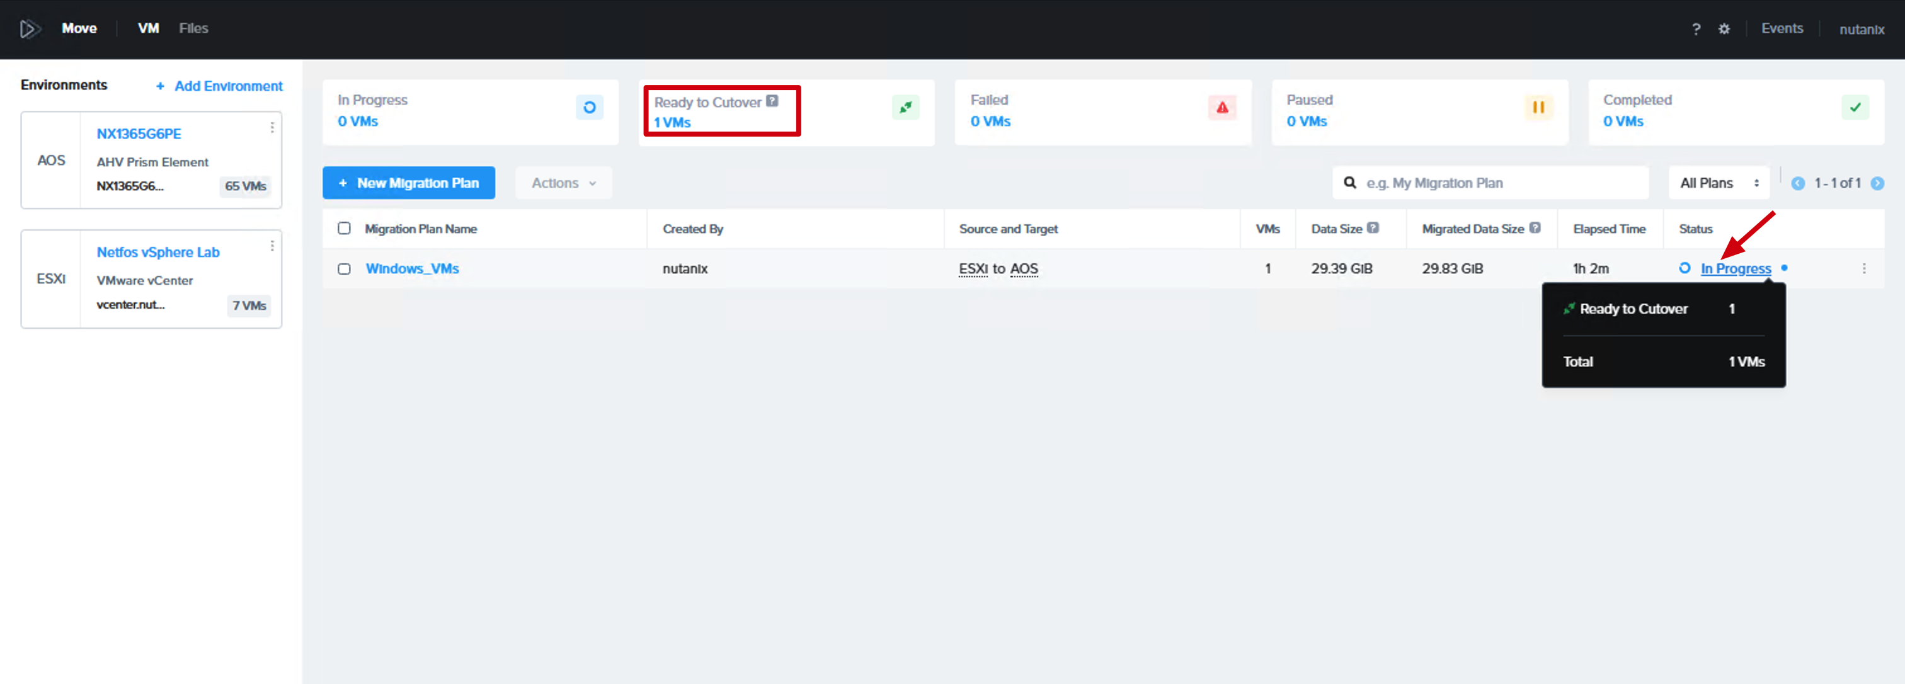Open the settings gear icon

tap(1724, 29)
